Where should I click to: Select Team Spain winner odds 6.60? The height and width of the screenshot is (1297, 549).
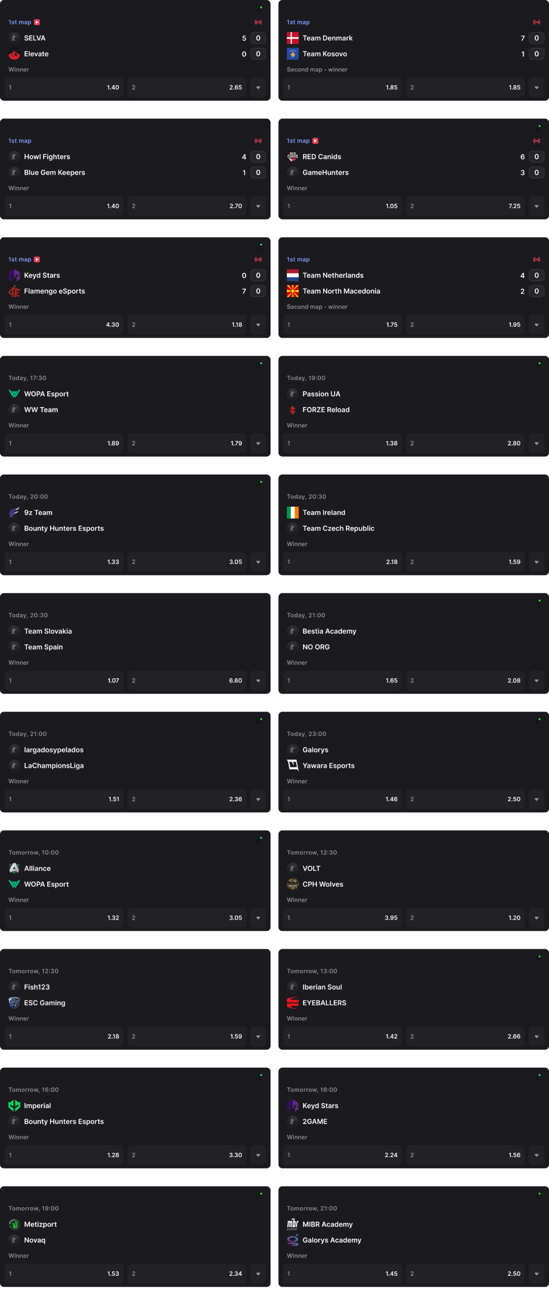tap(187, 680)
